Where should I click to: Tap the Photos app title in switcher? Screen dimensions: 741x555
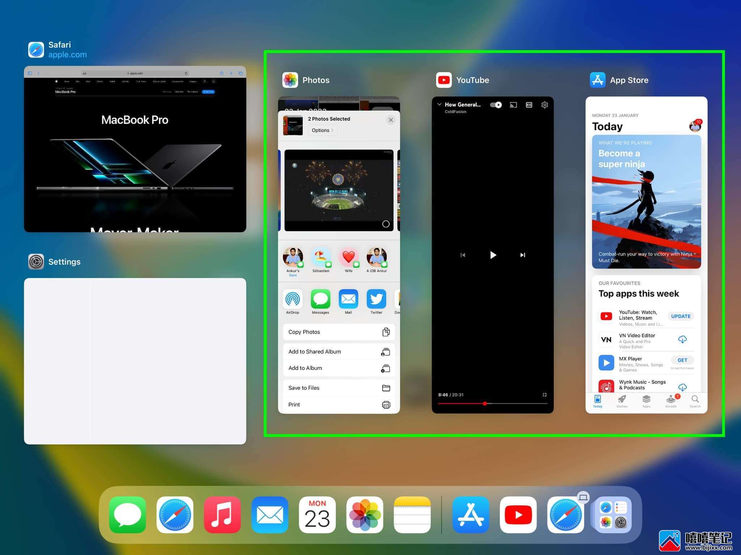point(316,80)
